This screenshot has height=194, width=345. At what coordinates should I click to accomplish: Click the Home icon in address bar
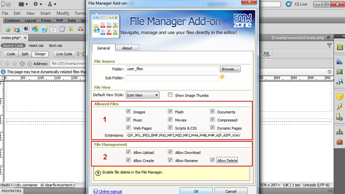(29, 64)
